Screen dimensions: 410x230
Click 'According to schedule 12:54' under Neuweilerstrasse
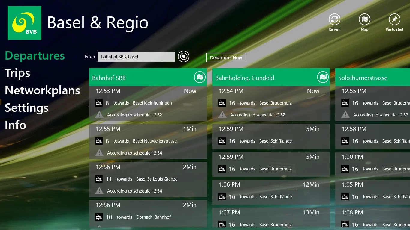pos(134,153)
